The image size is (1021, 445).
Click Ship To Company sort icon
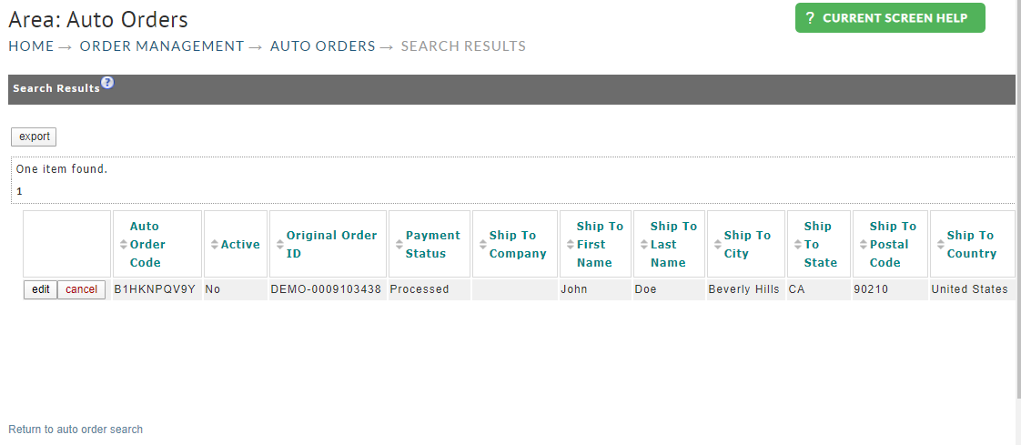click(483, 244)
